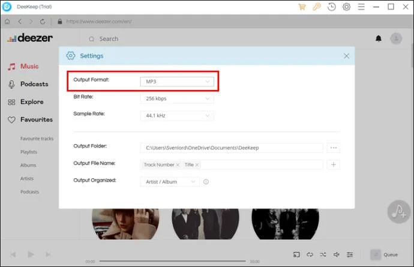Screen dimensions: 414x267
Task: Open the conversion history clock icon
Action: tap(332, 7)
